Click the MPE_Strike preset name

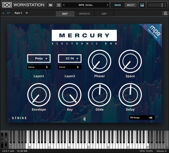pos(85,5)
